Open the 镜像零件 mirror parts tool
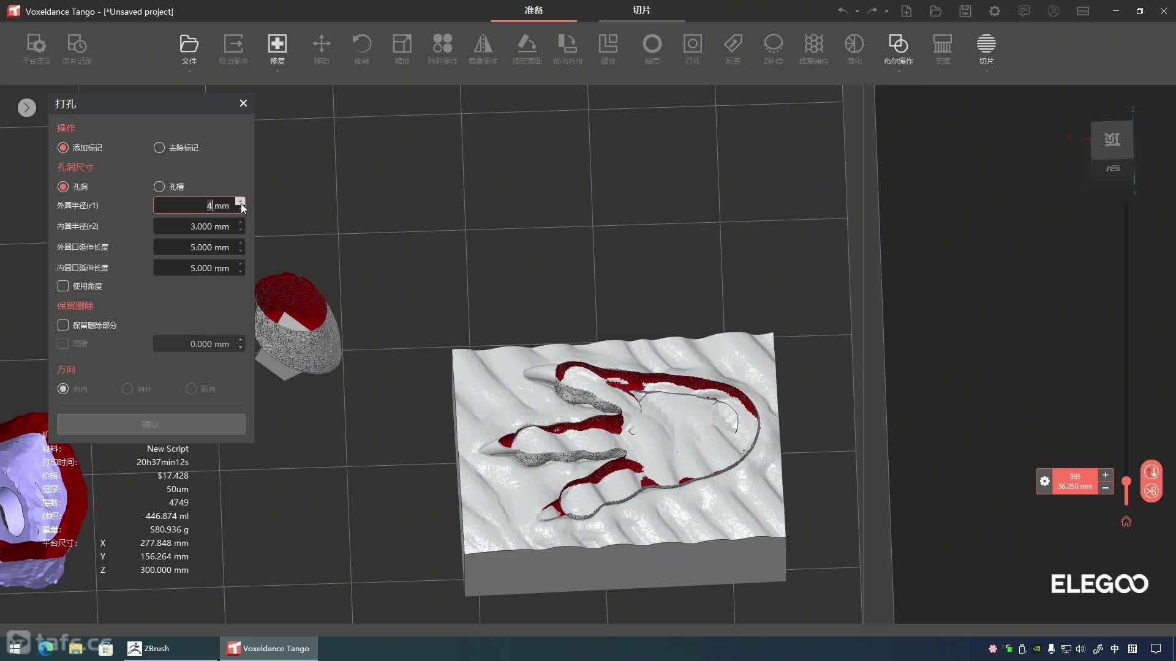This screenshot has width=1176, height=661. (x=483, y=49)
